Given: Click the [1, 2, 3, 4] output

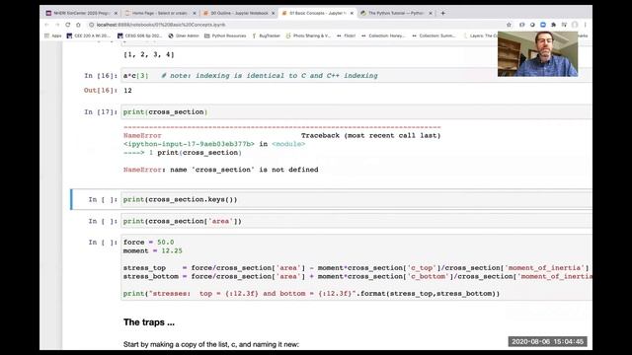Looking at the screenshot, I should (x=149, y=54).
